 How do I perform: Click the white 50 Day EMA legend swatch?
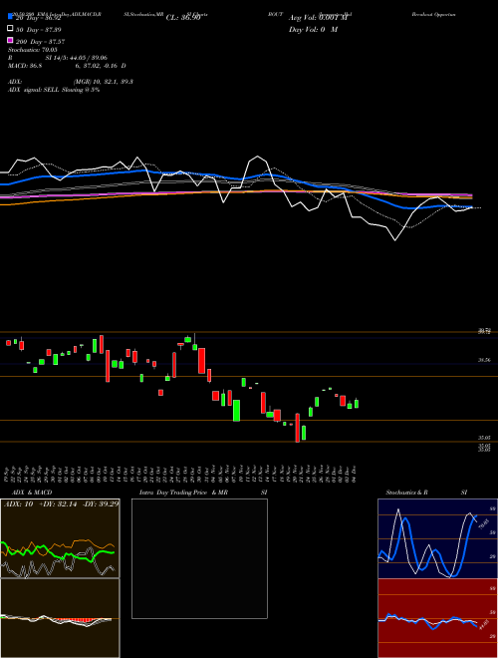11,29
